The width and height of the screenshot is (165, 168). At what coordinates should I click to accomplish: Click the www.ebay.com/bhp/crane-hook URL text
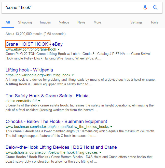[x=31, y=49]
